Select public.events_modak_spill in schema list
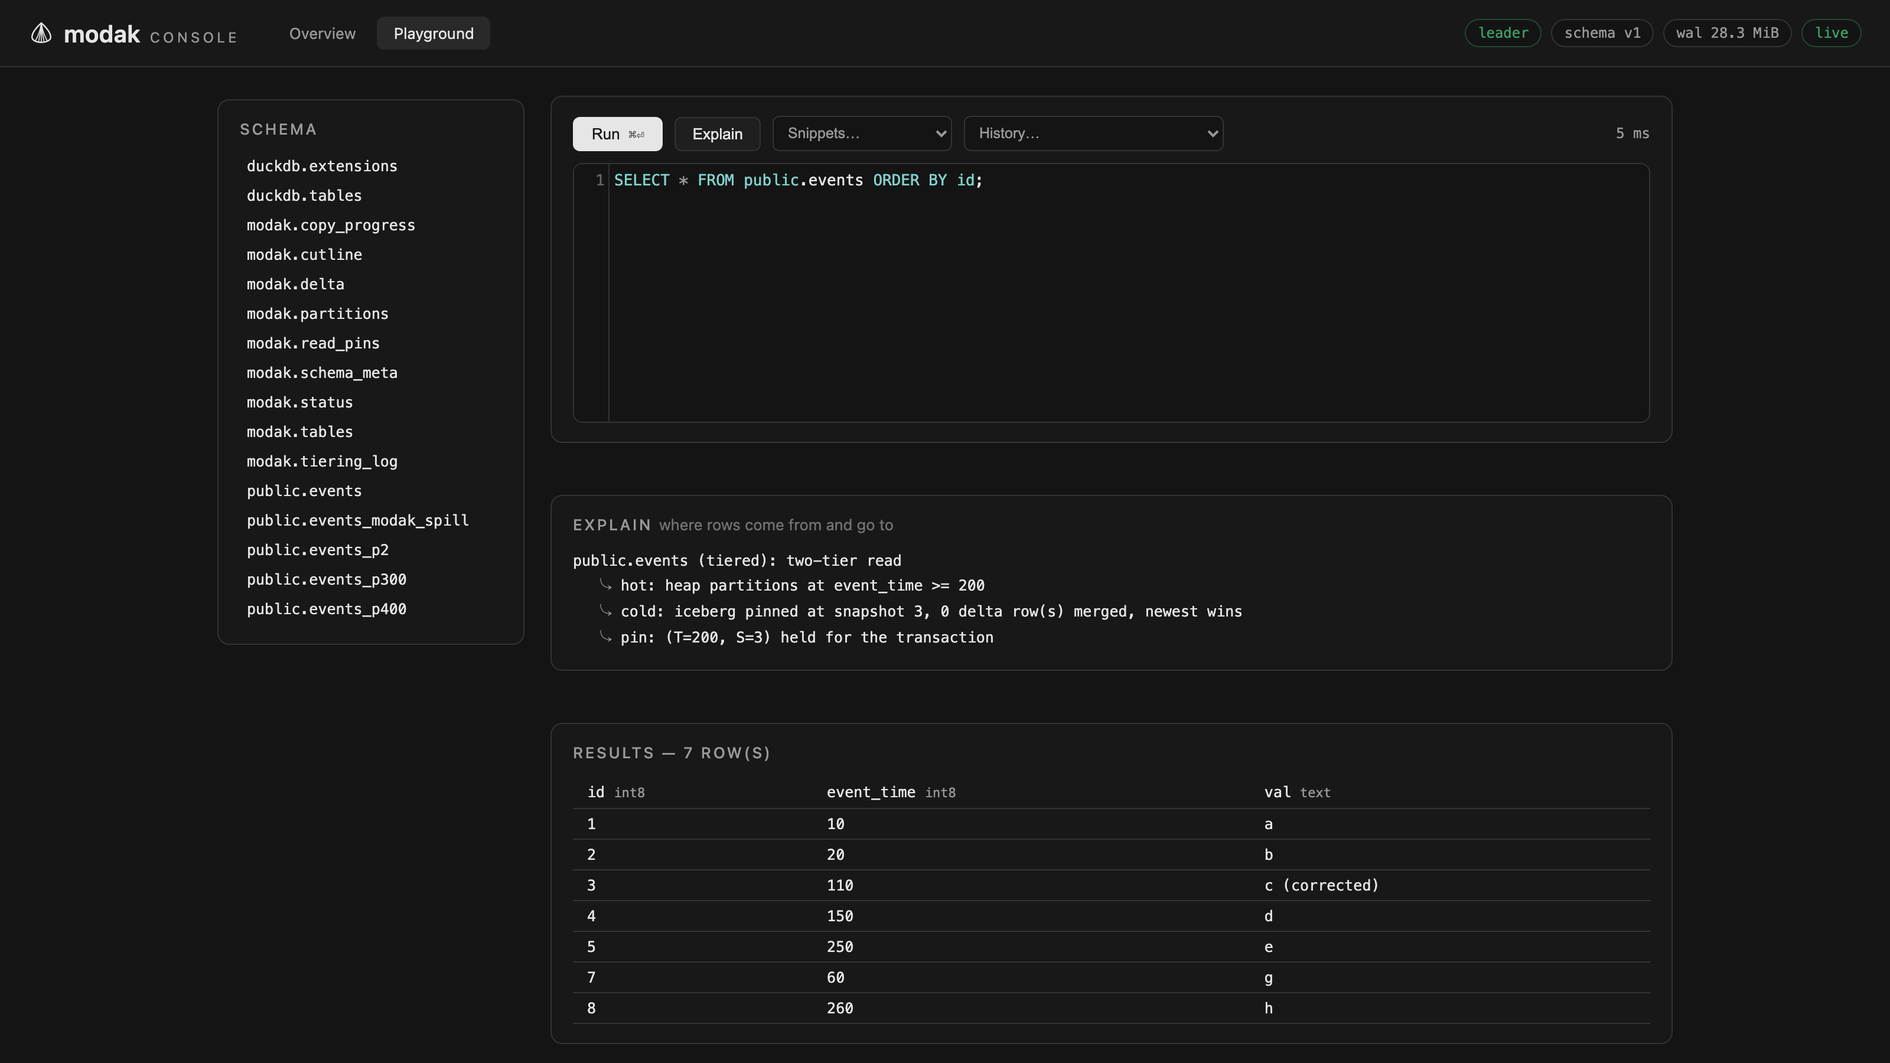 (357, 521)
